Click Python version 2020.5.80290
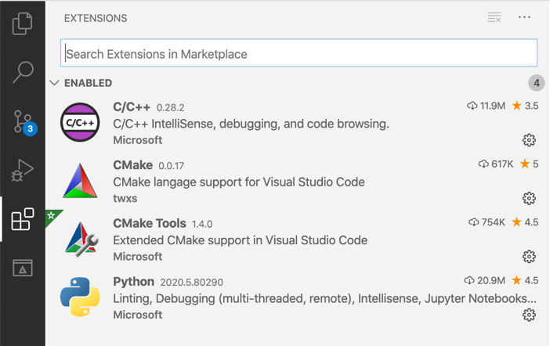Image resolution: width=550 pixels, height=346 pixels. tap(191, 283)
